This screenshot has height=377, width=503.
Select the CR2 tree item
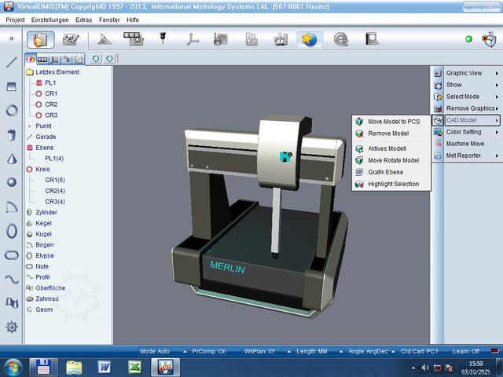point(51,104)
